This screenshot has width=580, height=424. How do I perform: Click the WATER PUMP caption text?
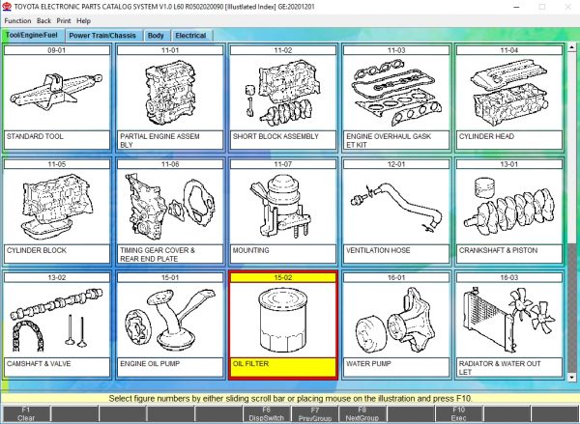368,364
